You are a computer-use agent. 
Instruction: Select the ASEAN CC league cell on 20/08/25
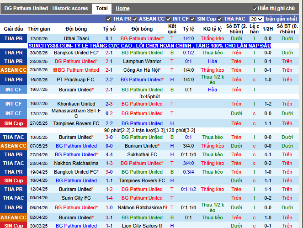14,70
